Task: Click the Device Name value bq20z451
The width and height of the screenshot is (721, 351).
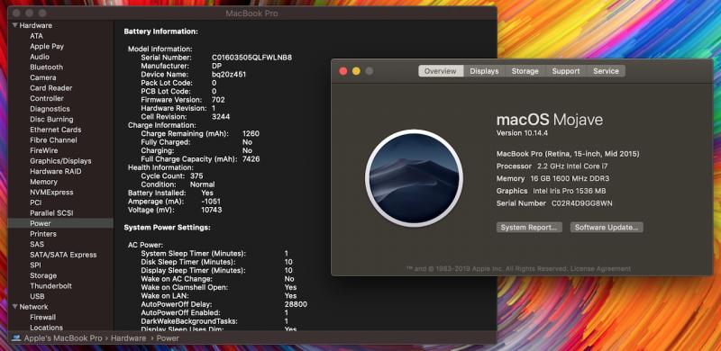Action: pyautogui.click(x=229, y=75)
